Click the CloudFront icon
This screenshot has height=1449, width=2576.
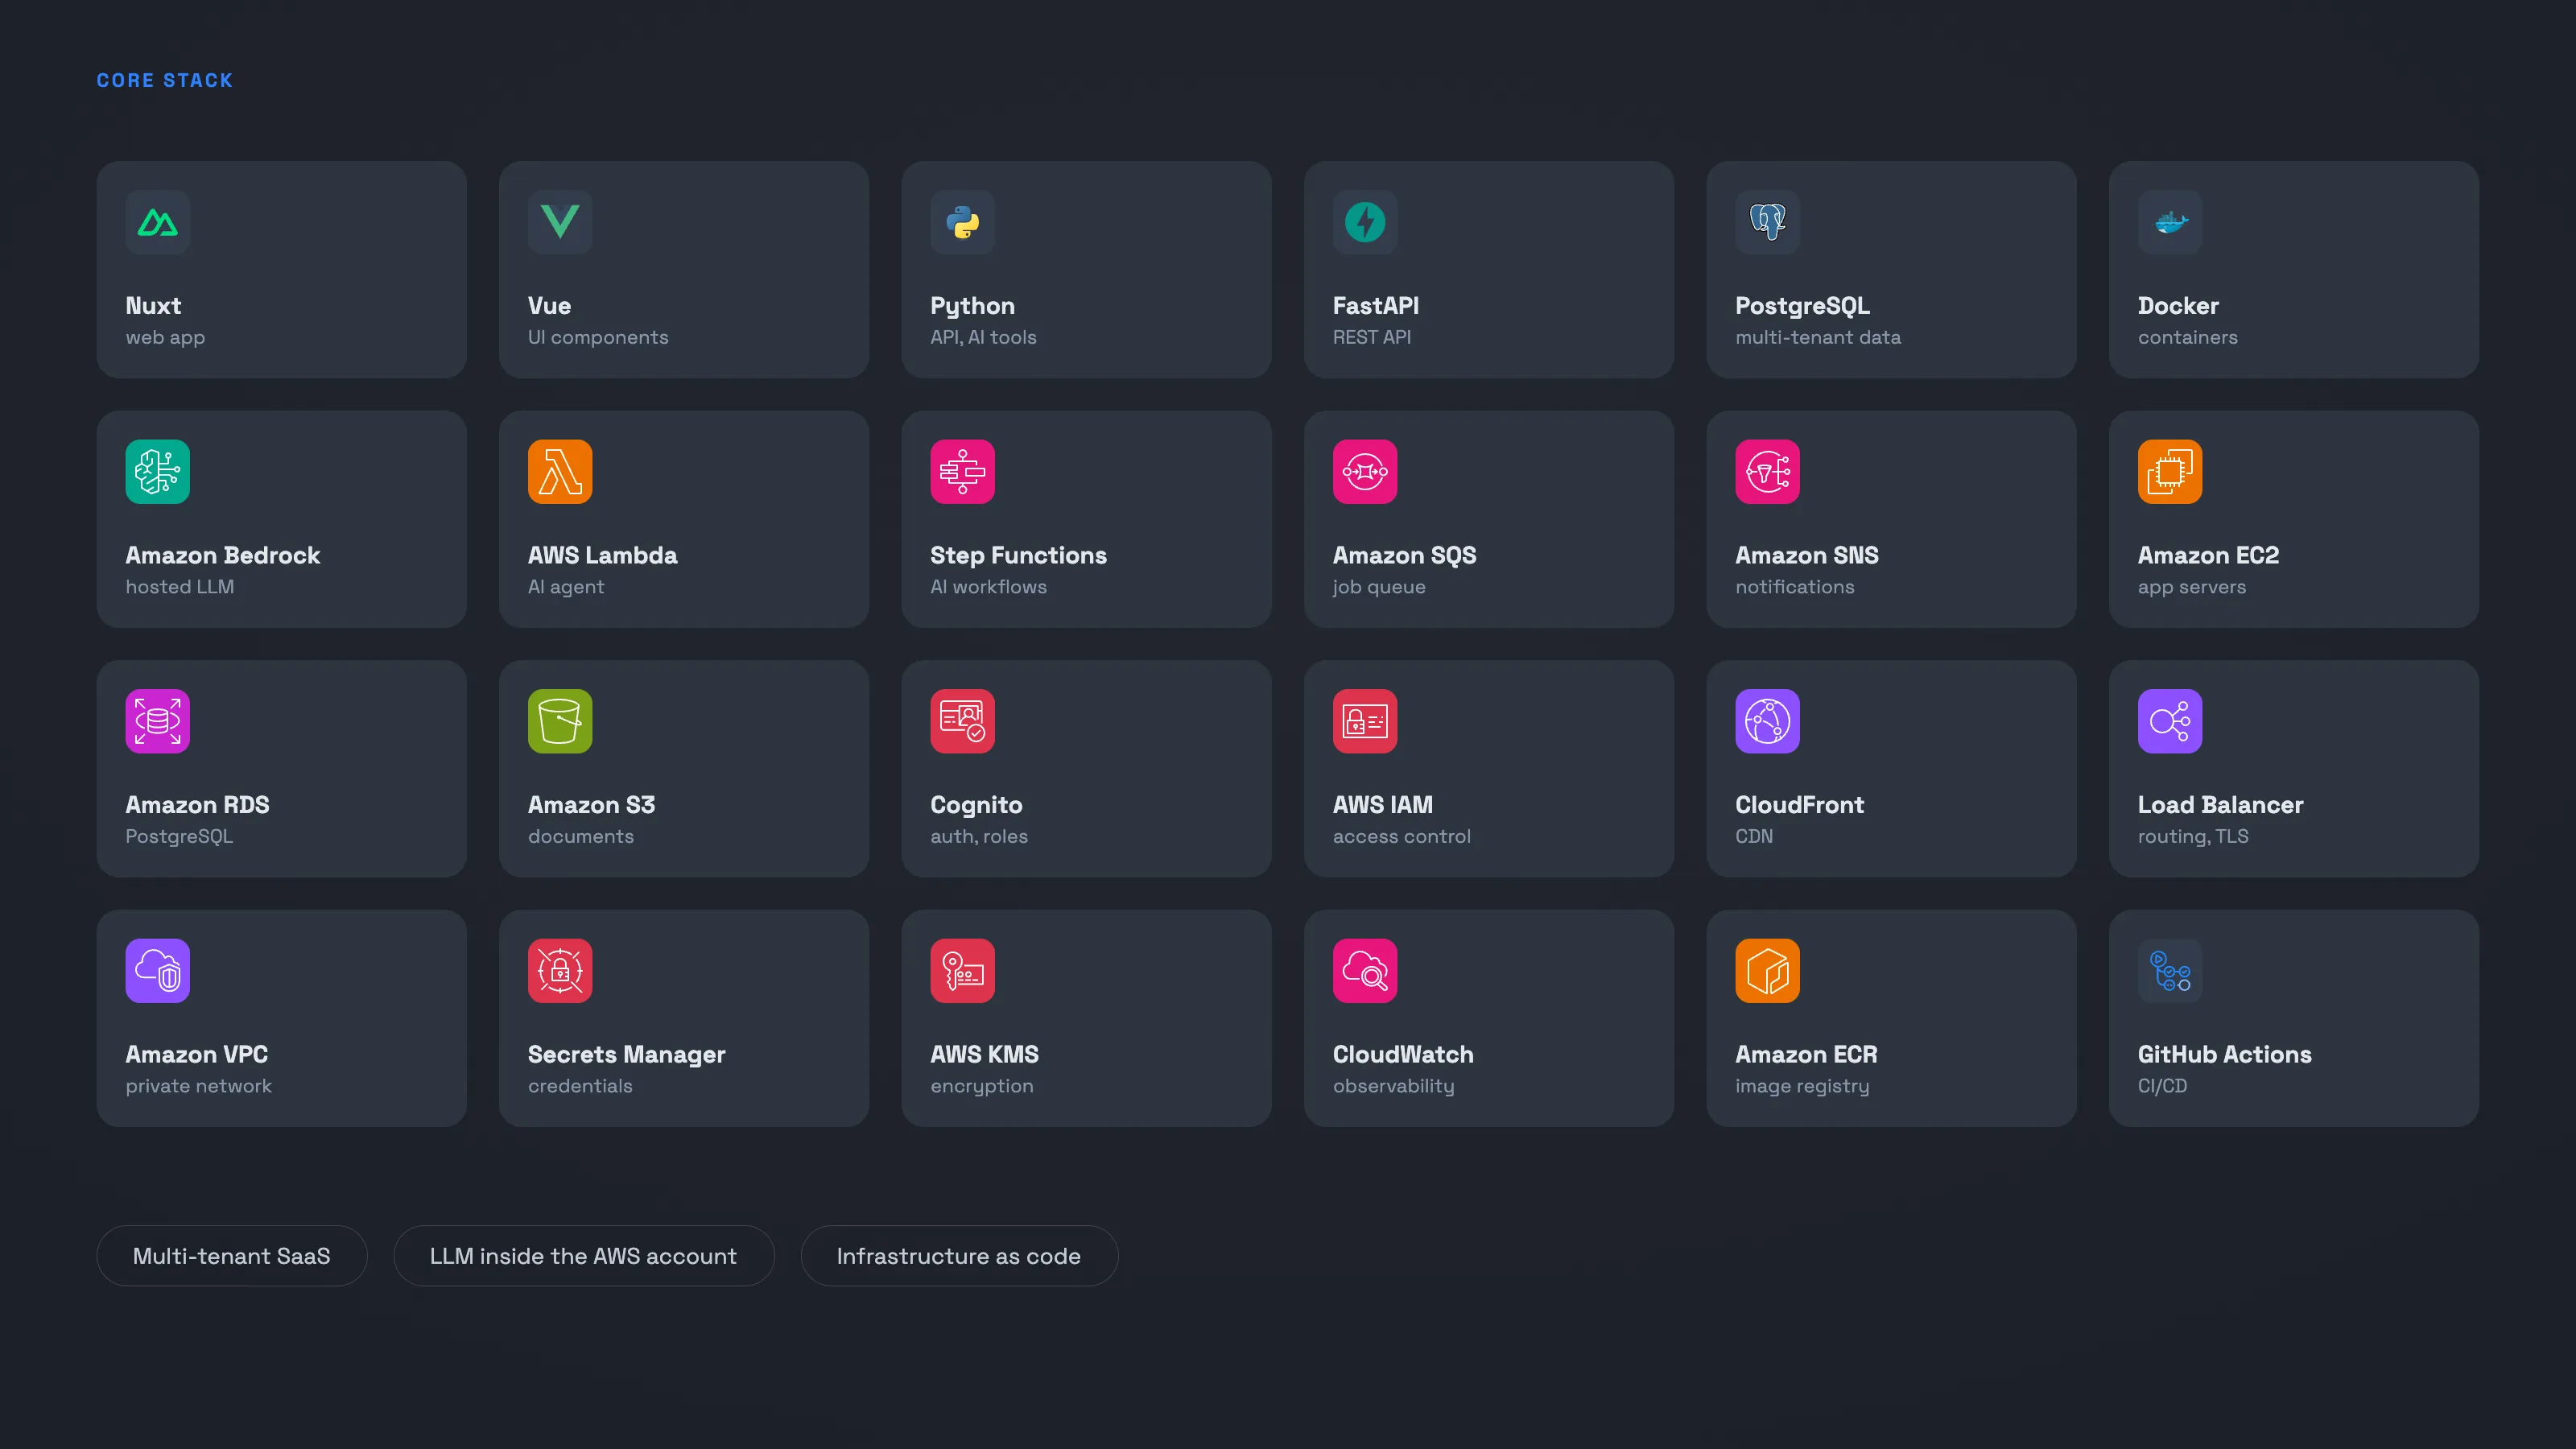point(1767,721)
